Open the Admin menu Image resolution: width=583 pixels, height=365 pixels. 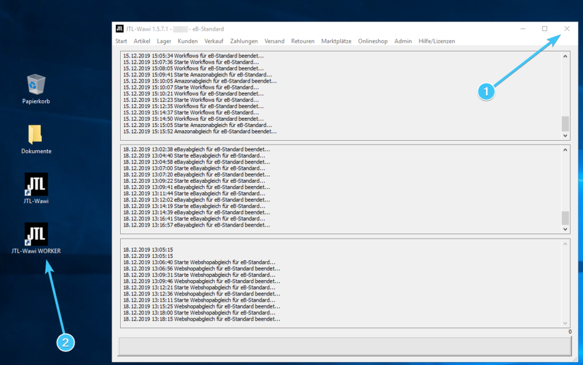(403, 41)
